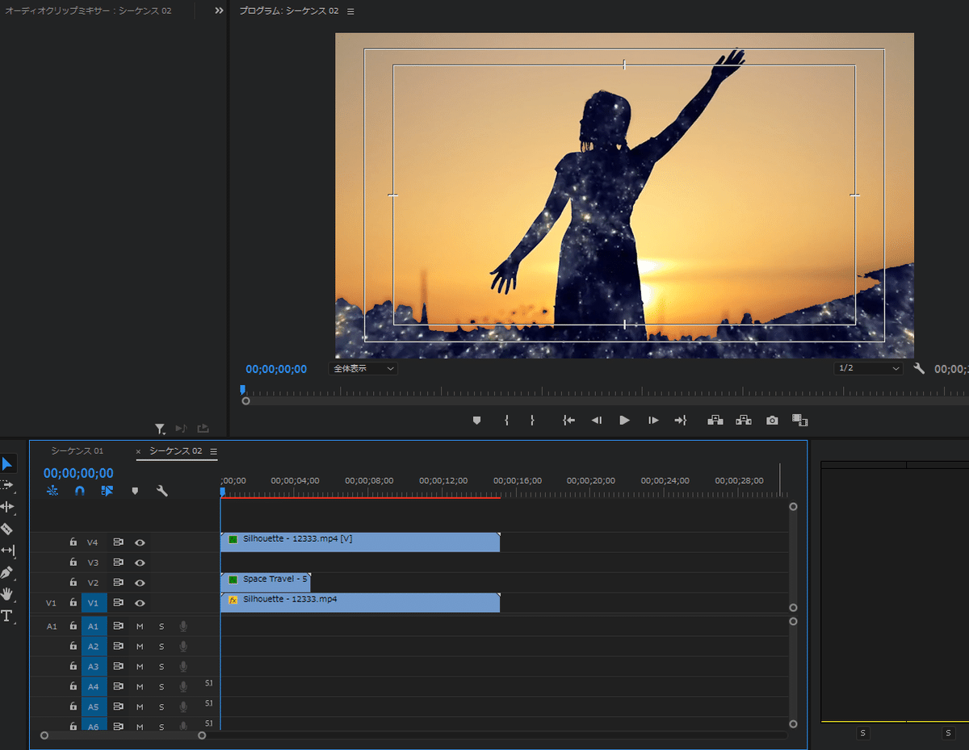Select the Razor tool in the toolbar
Screen dimensions: 969x750
click(7, 529)
